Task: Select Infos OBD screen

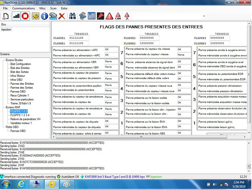Action: coord(16,80)
